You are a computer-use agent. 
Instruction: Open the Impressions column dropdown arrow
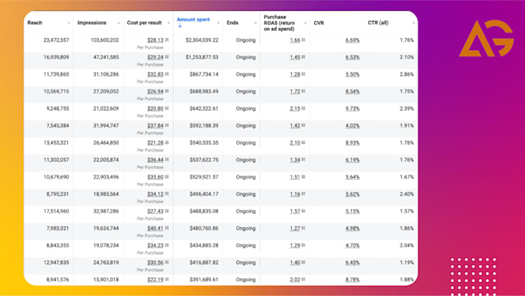coord(119,23)
